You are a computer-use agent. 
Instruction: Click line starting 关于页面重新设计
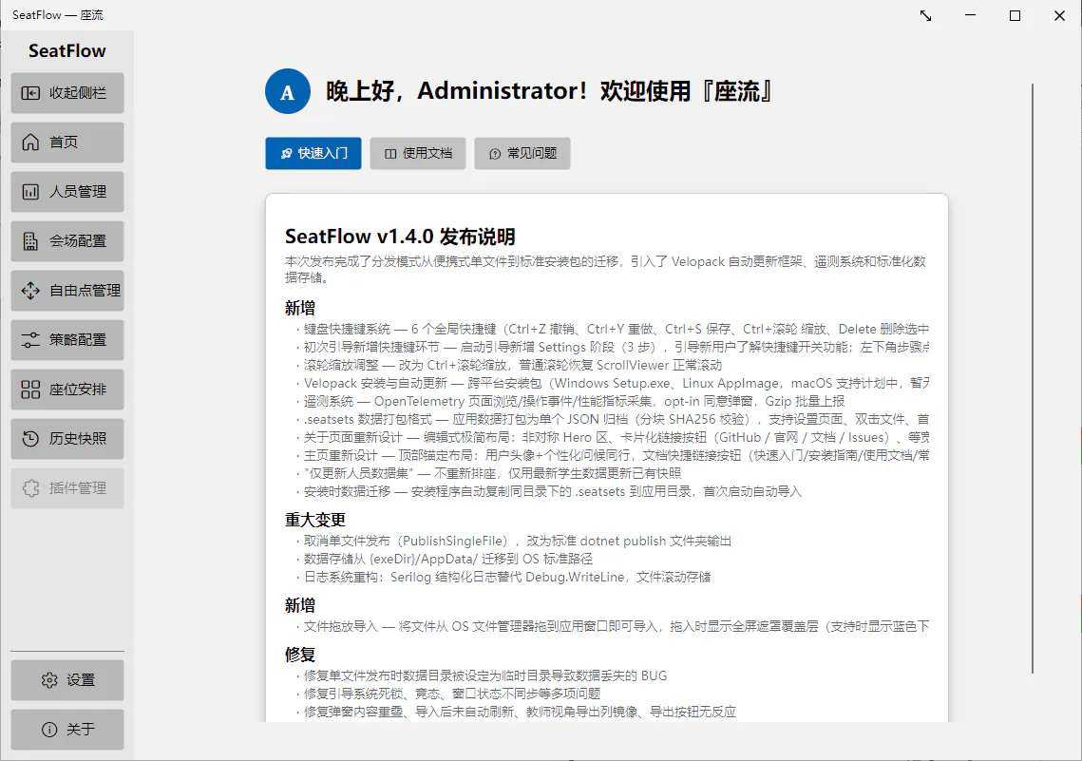pos(613,437)
